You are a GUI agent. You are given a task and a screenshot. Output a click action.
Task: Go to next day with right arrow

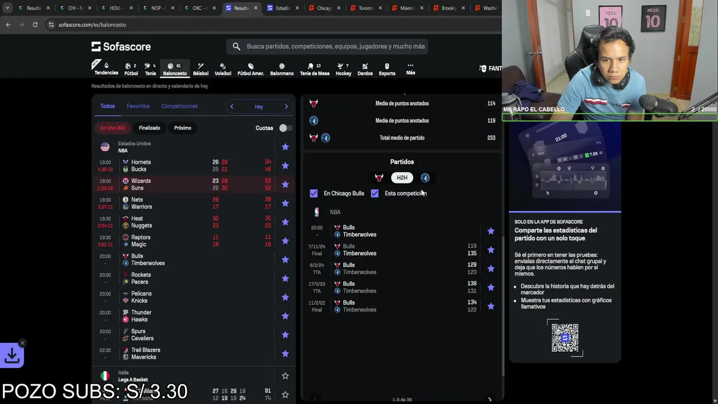click(286, 107)
